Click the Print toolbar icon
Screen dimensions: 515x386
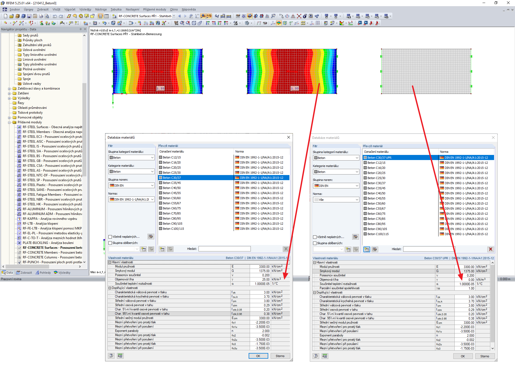pos(41,16)
